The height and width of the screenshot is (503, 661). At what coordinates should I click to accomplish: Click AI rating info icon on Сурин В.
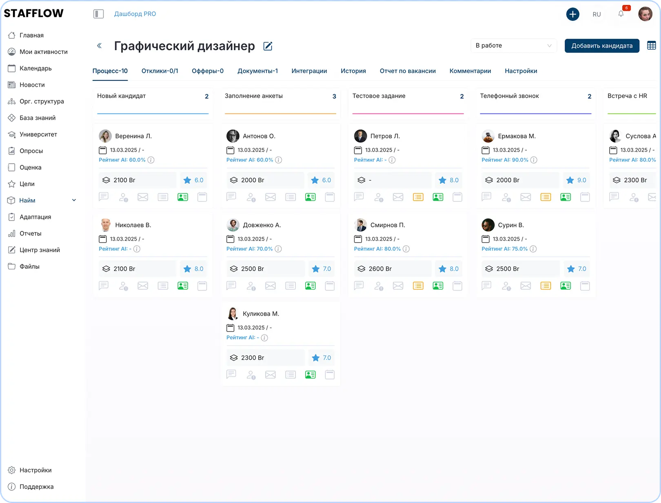(533, 249)
